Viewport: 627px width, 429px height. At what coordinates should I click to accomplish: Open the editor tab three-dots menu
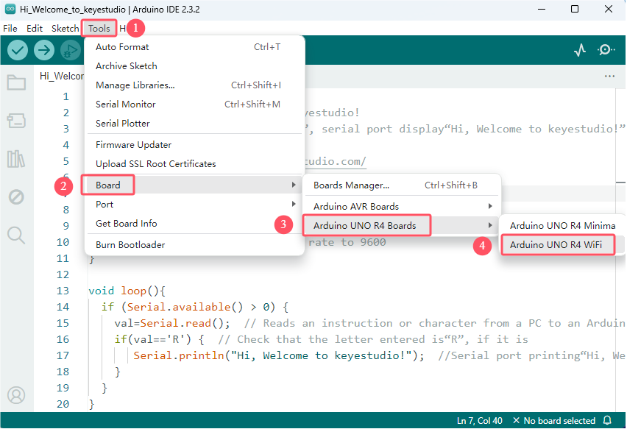point(609,76)
